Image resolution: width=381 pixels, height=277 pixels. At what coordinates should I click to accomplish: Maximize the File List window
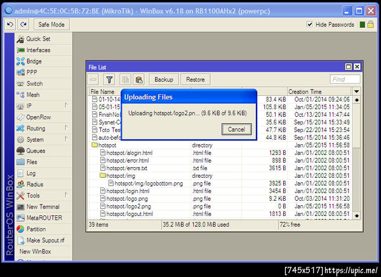coord(348,67)
